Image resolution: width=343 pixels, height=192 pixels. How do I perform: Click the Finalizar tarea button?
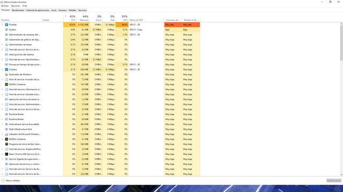tap(334, 181)
